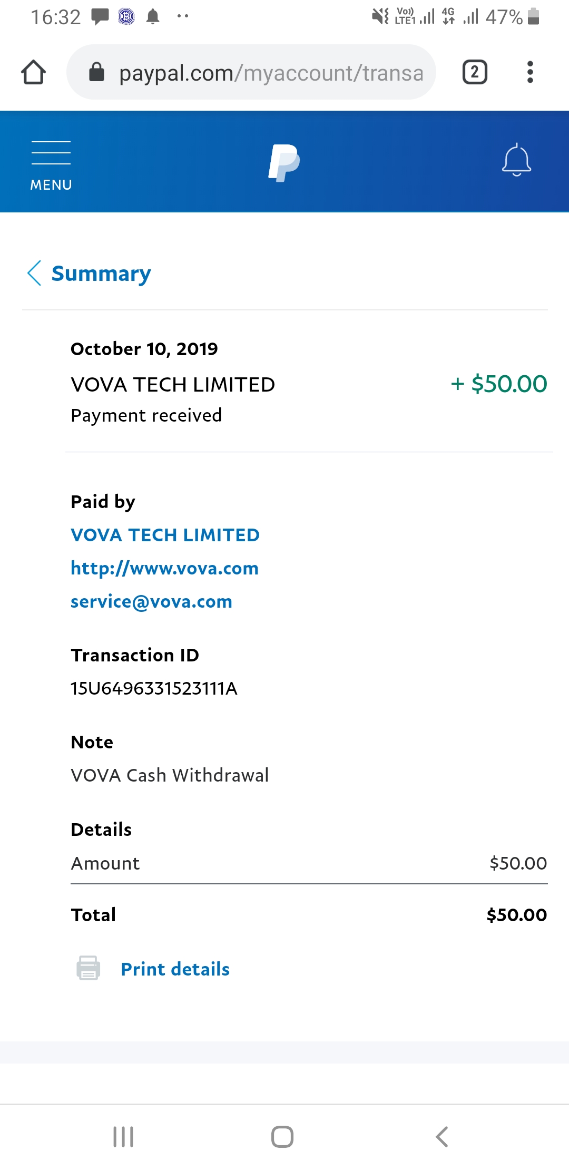Go back using the Summary chevron
This screenshot has width=569, height=1170.
[x=34, y=273]
